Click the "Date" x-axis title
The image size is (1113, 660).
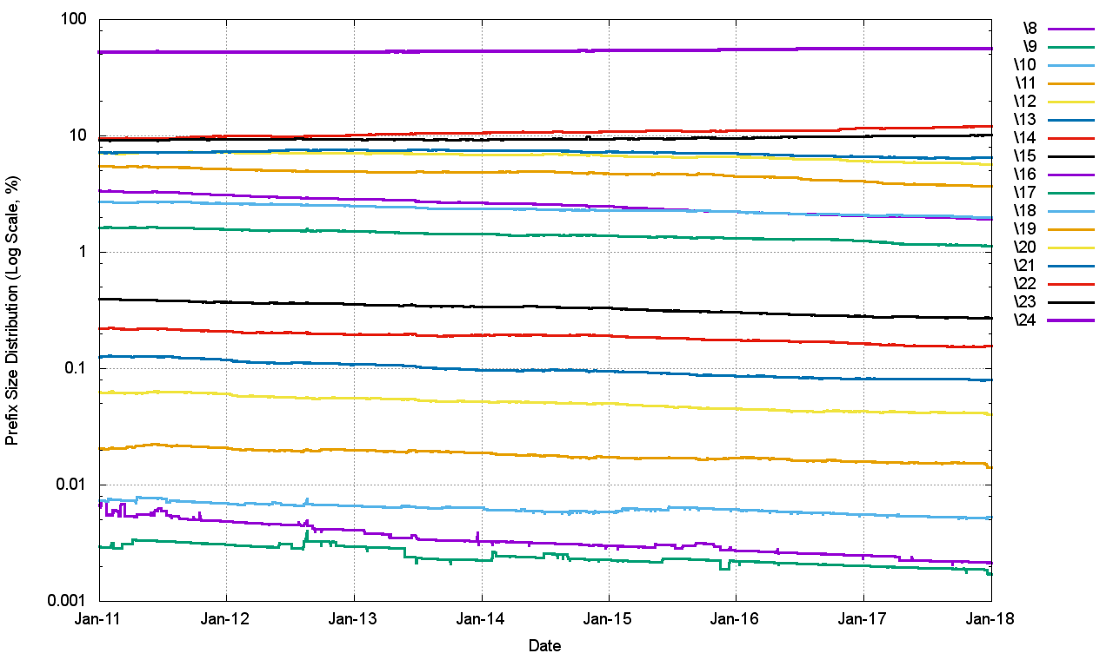coord(544,646)
